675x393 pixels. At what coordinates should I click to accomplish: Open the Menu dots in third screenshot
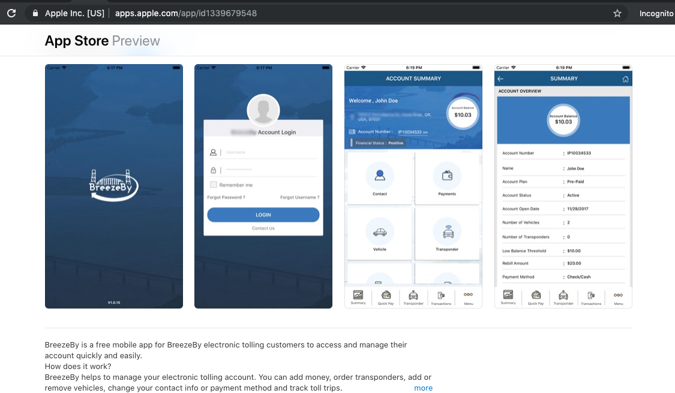(468, 297)
